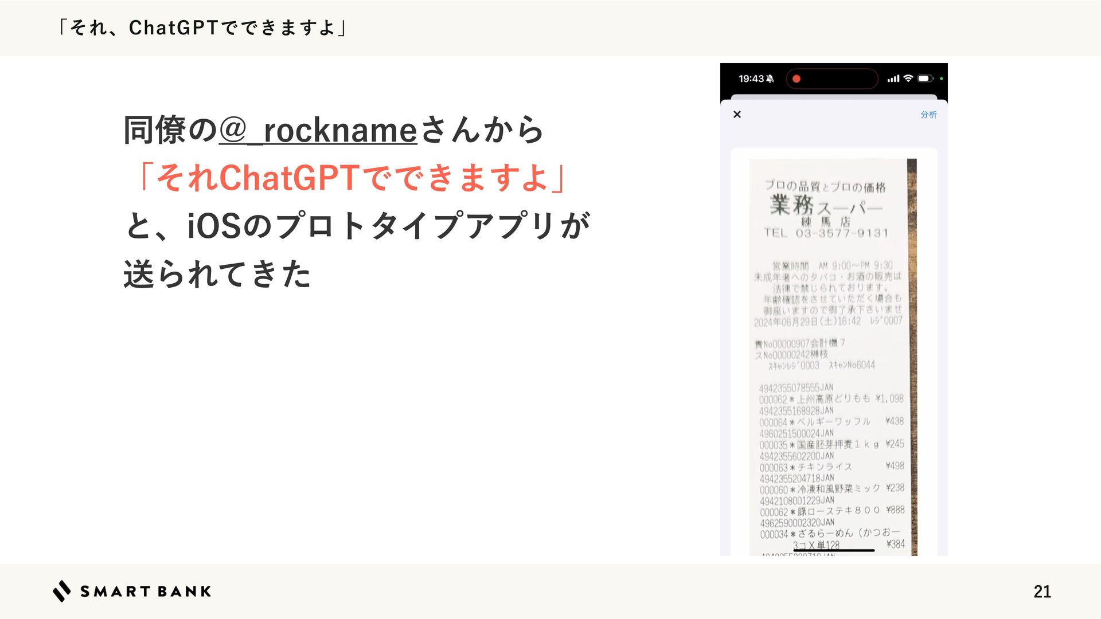This screenshot has width=1101, height=619.
Task: Close the receipt sheet with X
Action: click(x=737, y=115)
